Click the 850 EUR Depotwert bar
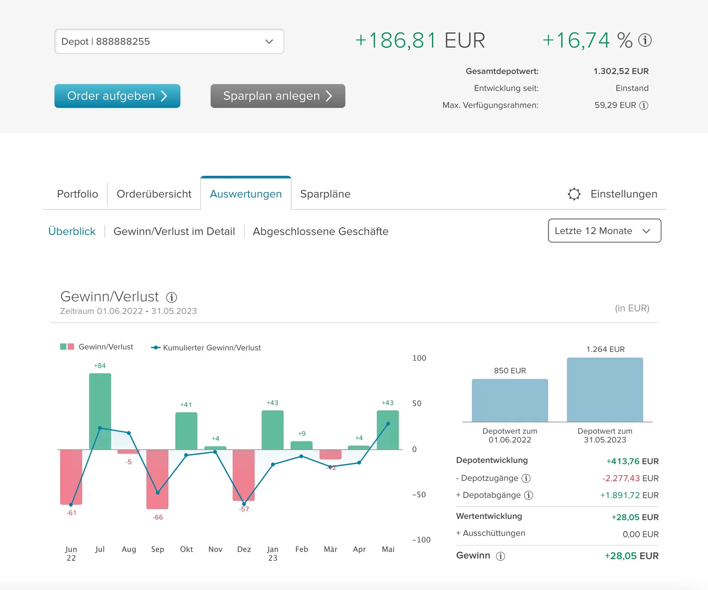Screen dimensions: 708x590 point(510,400)
